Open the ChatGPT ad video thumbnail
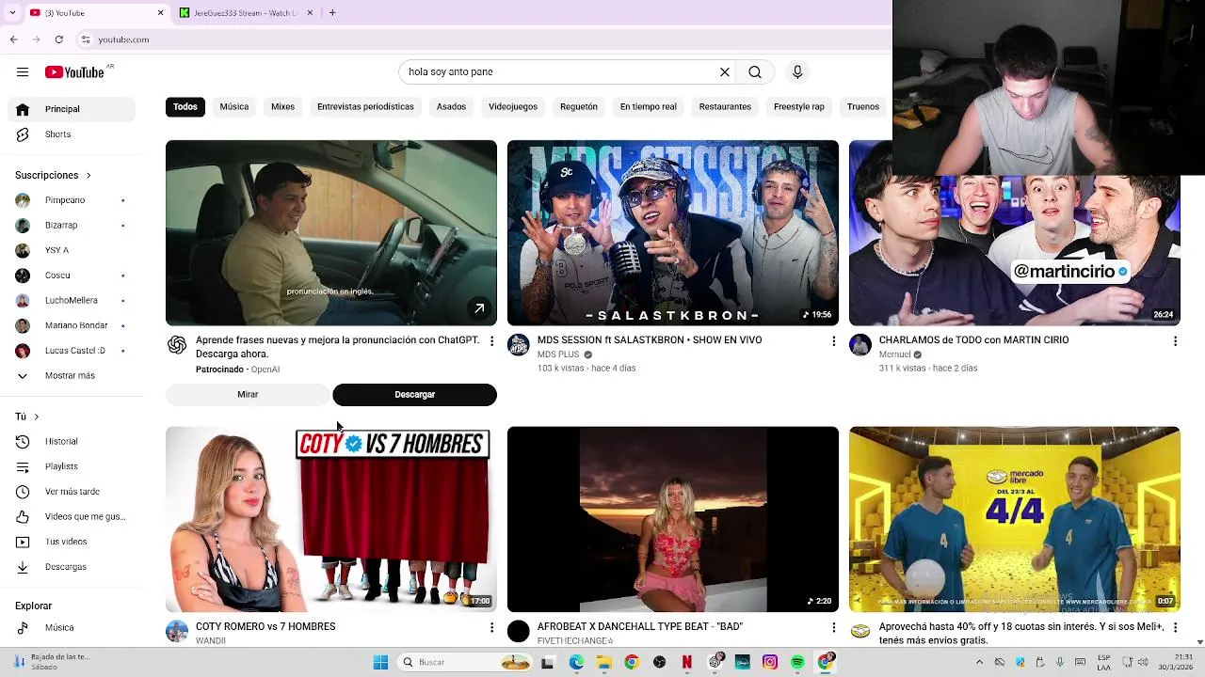Screen dimensions: 1205x677 [x=331, y=233]
